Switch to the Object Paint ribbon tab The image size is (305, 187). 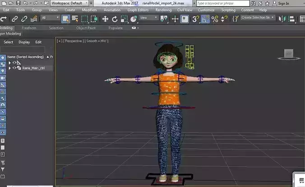tap(86, 28)
